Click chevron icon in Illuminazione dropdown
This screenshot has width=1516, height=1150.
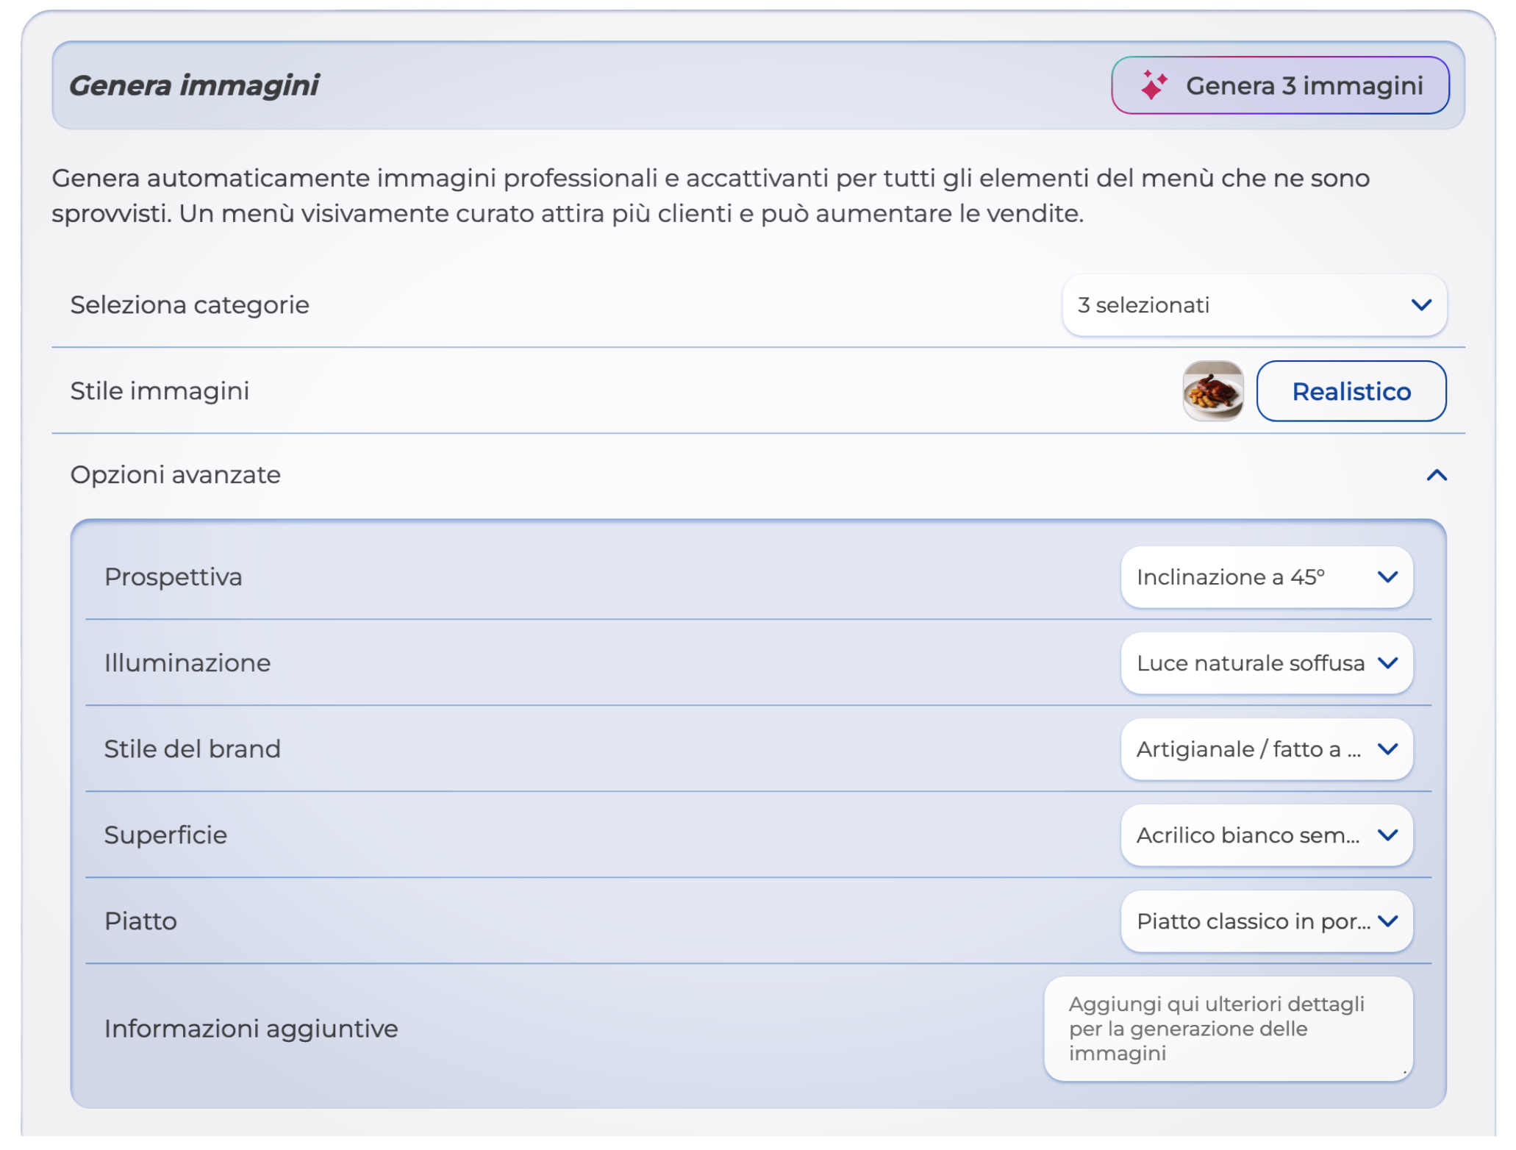[x=1387, y=663]
